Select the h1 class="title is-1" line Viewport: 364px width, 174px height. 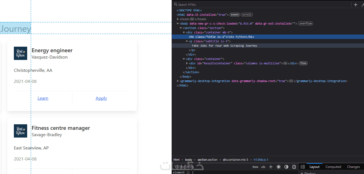[x=268, y=37]
